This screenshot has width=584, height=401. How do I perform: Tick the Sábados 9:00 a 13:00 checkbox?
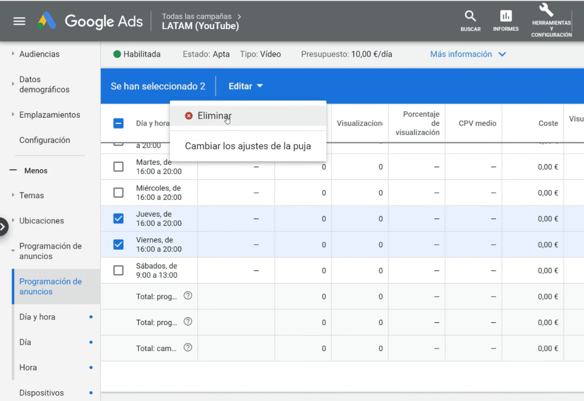[119, 271]
